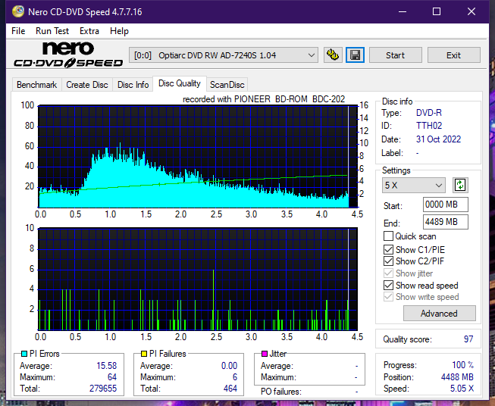Click the Nero disc icon in title bar
Image resolution: width=495 pixels, height=406 pixels.
pos(18,11)
